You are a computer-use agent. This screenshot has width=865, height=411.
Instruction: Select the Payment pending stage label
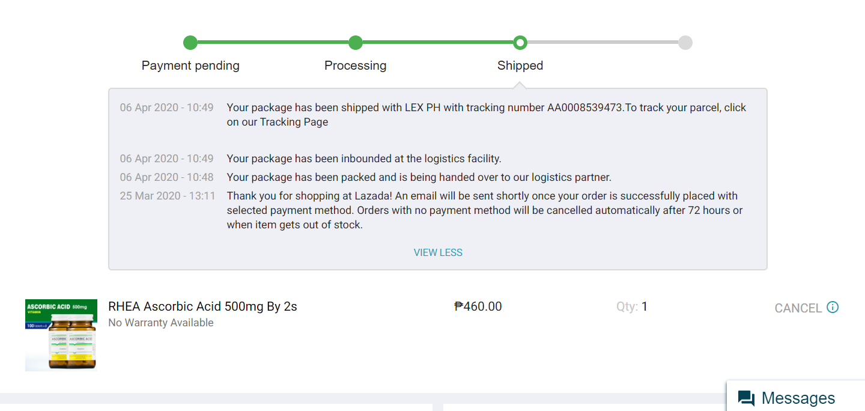[190, 65]
